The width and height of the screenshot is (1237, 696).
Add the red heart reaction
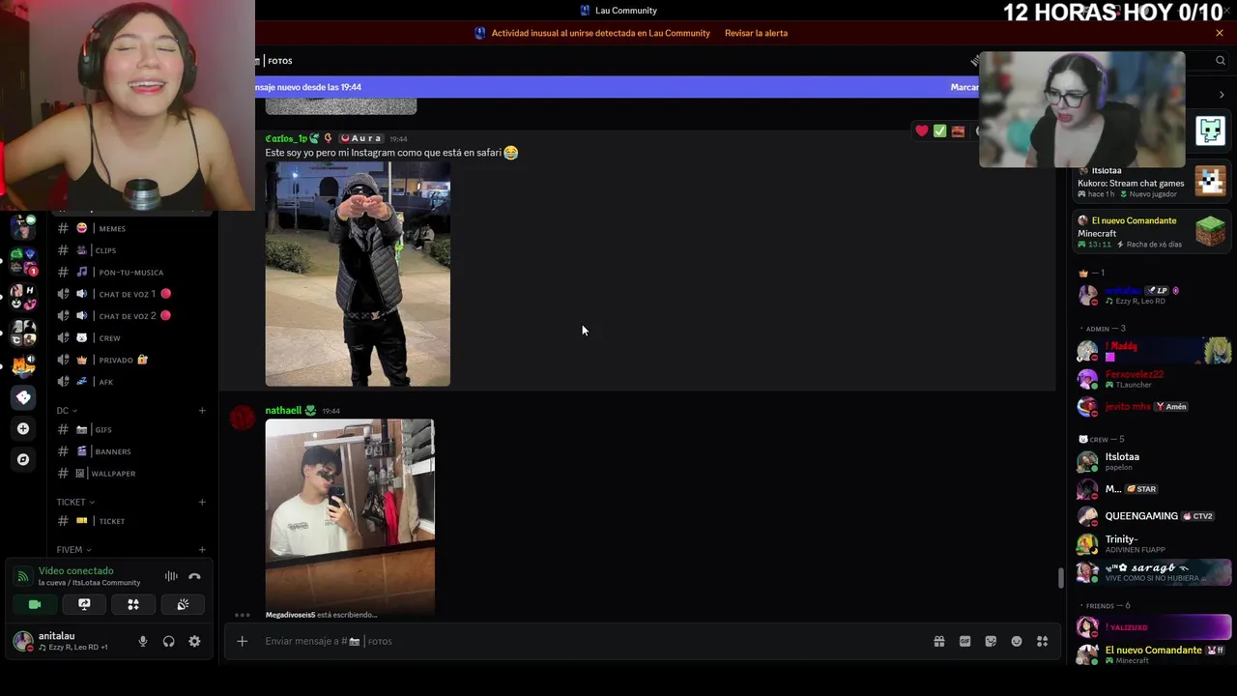[x=922, y=130]
